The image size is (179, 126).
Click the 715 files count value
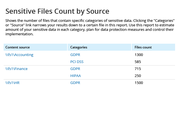click(138, 69)
